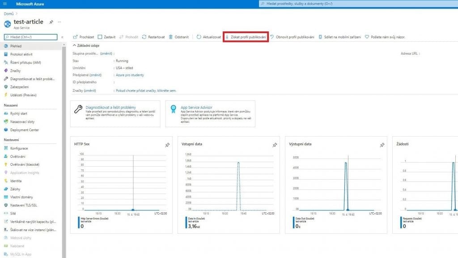
Task: Select Konfigurace in the settings menu
Action: 19,148
